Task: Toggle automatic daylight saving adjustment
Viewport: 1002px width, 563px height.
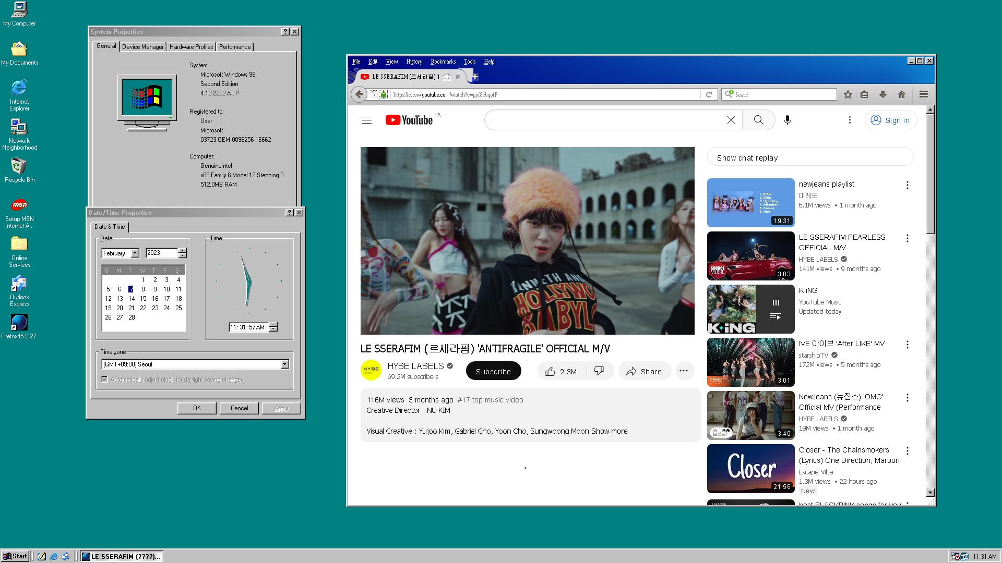Action: pyautogui.click(x=105, y=380)
